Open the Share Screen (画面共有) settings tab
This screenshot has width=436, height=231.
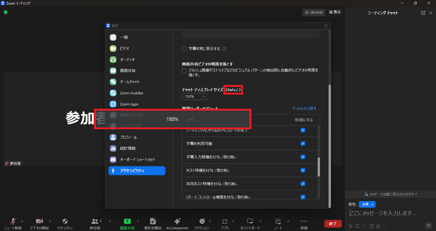coord(137,71)
